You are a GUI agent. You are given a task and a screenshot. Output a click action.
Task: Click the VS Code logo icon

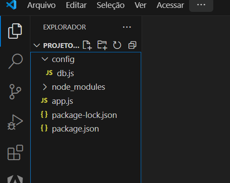(11, 5)
